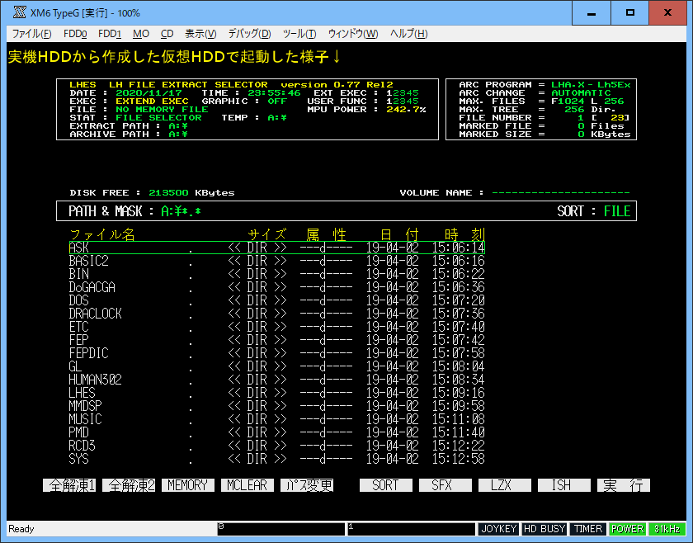Click the SORT function key button
The width and height of the screenshot is (693, 543).
tap(386, 485)
